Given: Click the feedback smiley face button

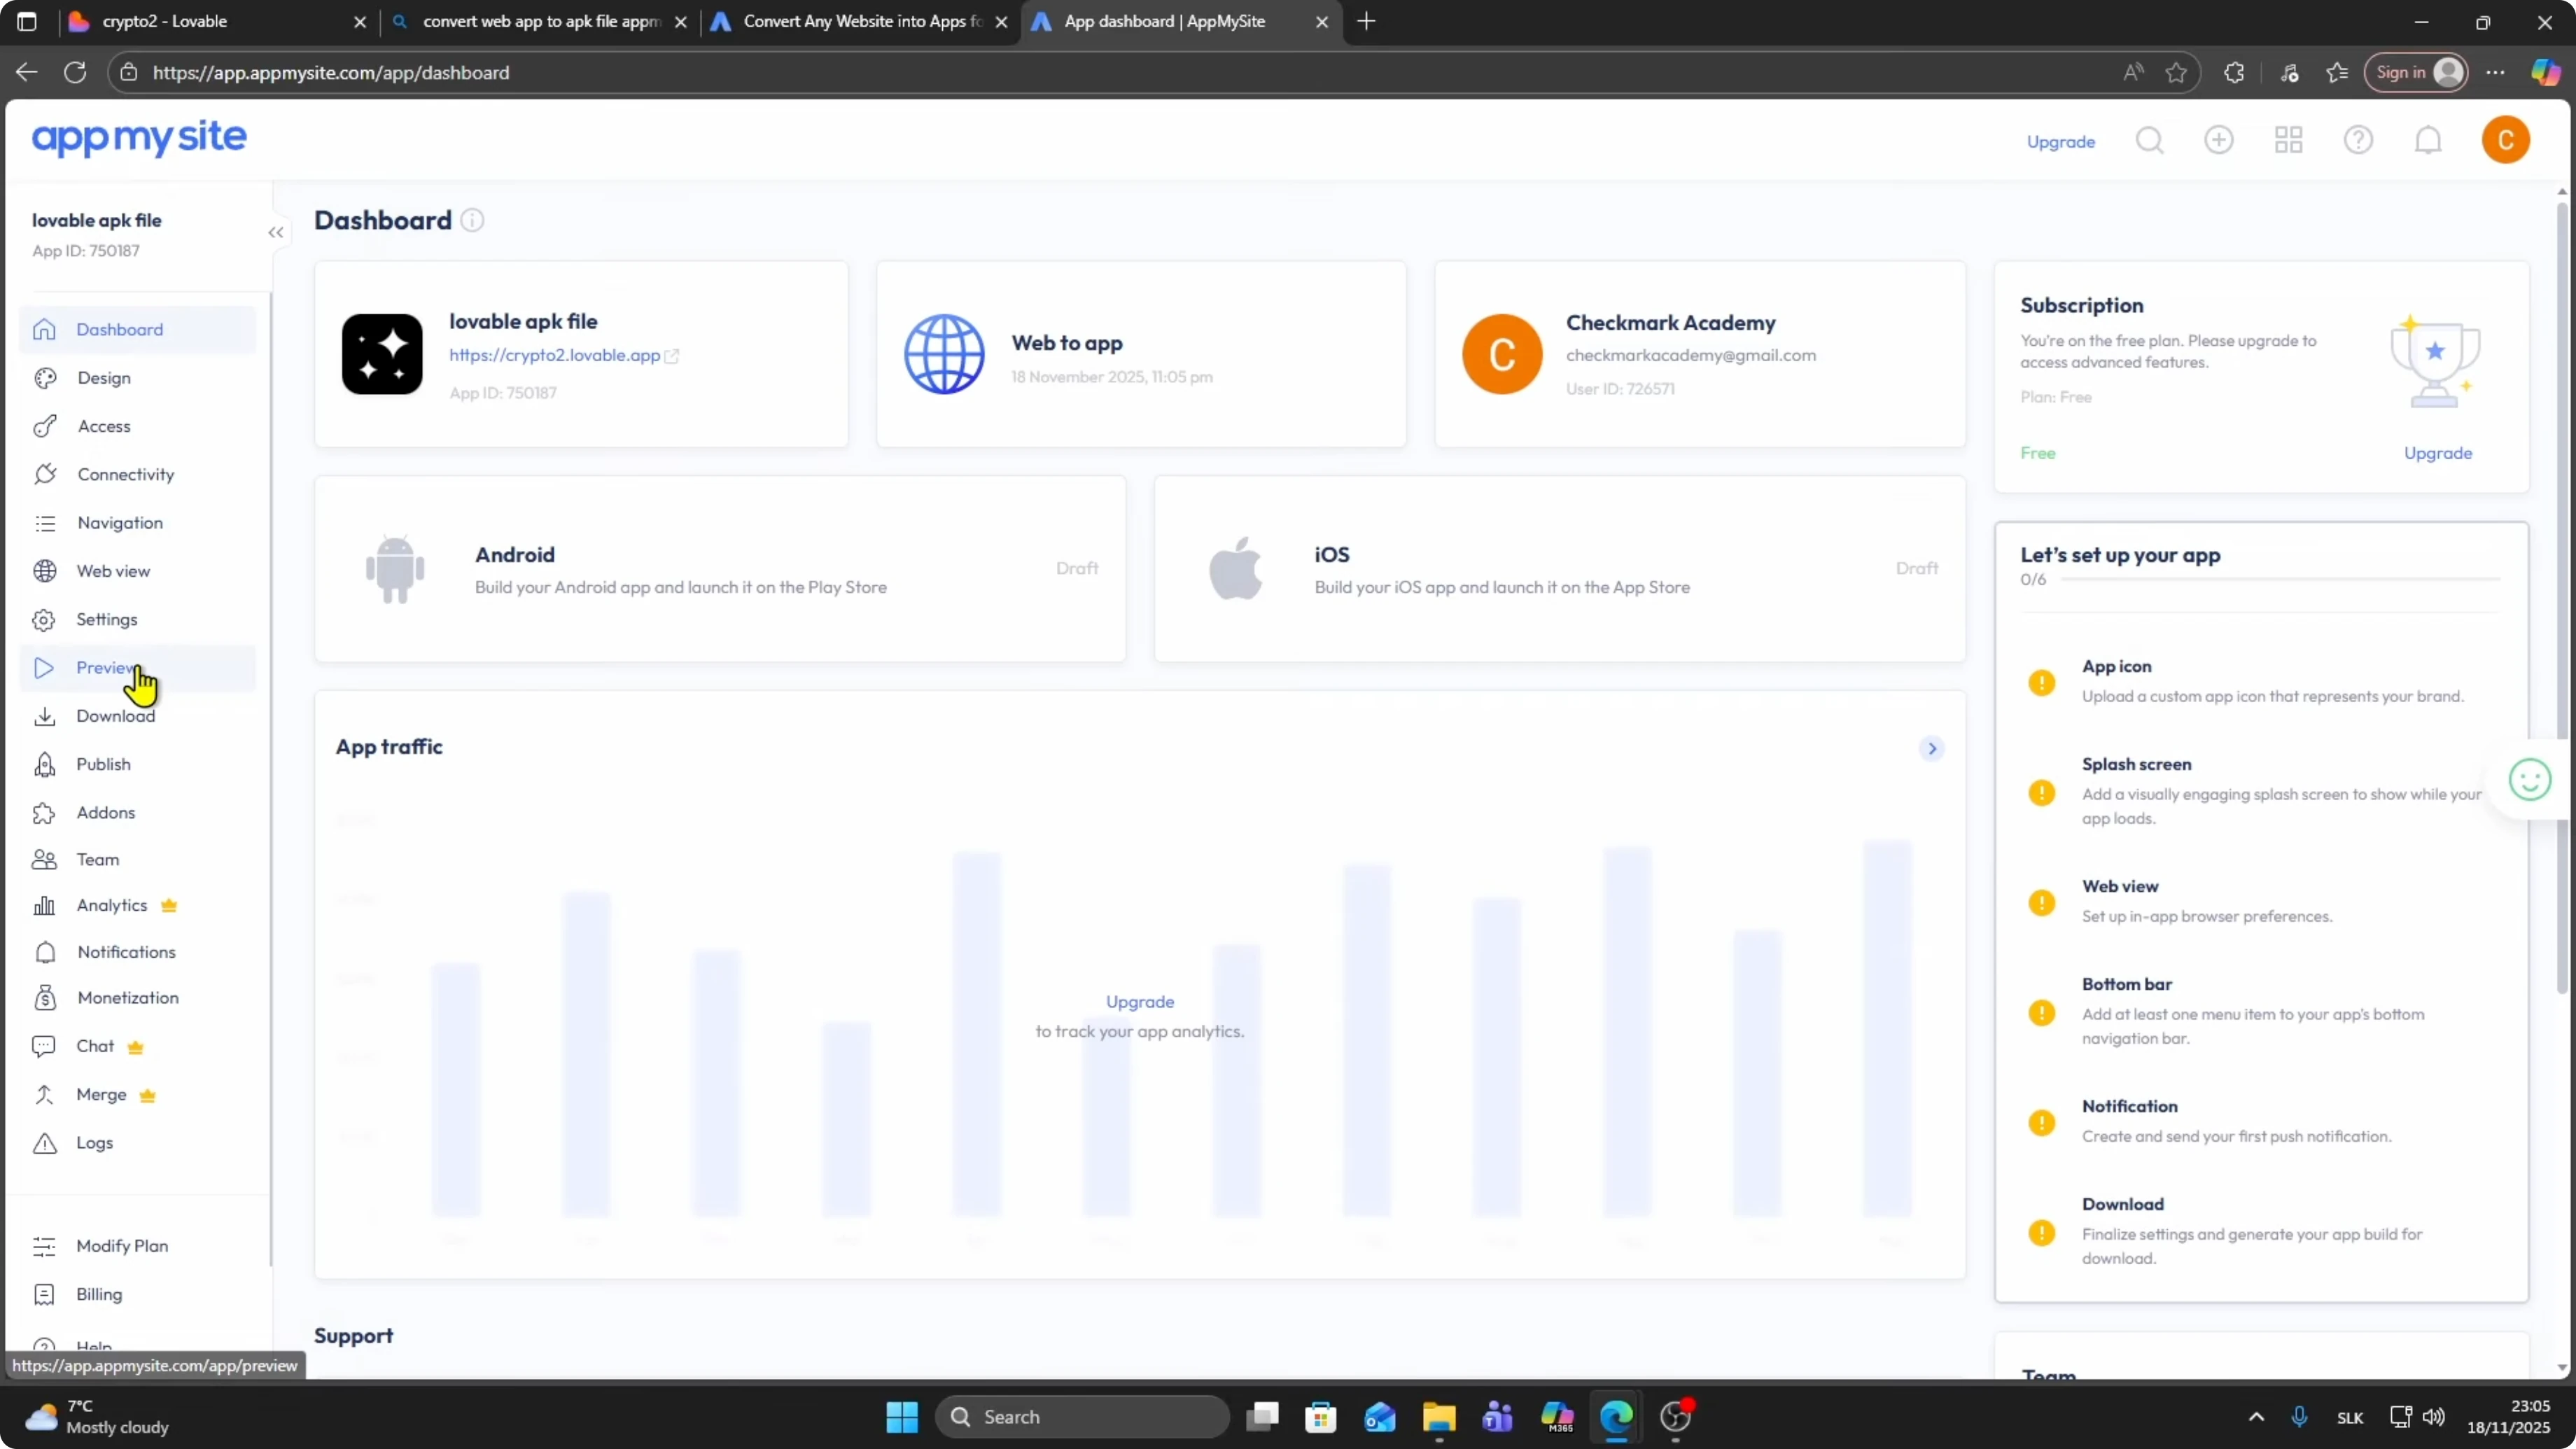Looking at the screenshot, I should [x=2530, y=780].
